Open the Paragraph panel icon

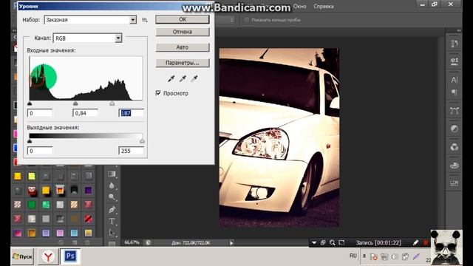tap(455, 92)
